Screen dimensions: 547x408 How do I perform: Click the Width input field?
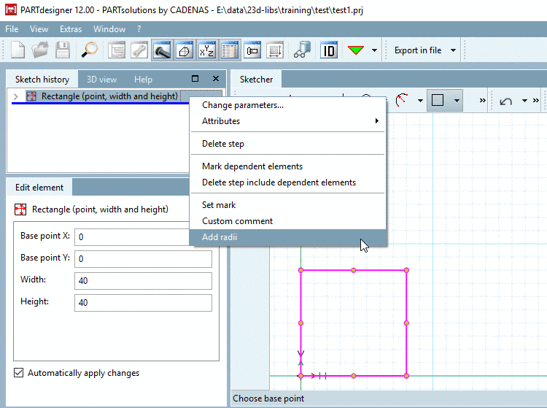[x=143, y=280]
